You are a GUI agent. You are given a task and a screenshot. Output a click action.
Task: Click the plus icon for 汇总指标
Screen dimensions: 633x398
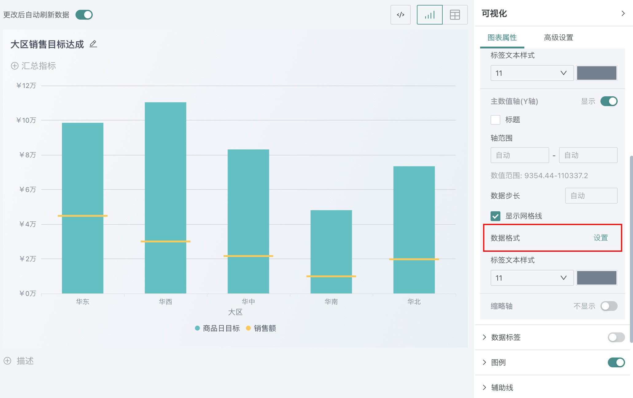(x=15, y=66)
